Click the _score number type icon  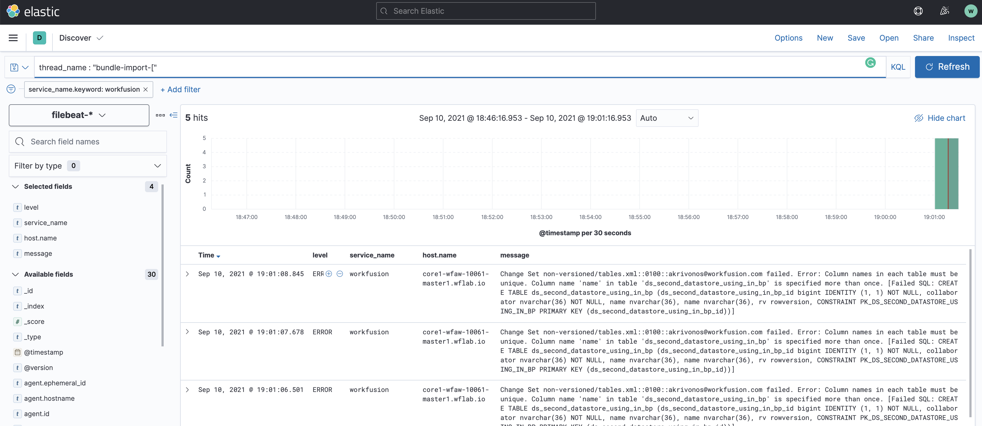17,322
